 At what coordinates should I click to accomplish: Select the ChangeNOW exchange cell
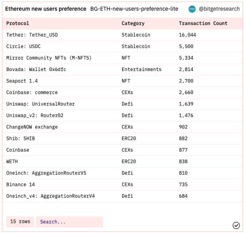[32, 127]
